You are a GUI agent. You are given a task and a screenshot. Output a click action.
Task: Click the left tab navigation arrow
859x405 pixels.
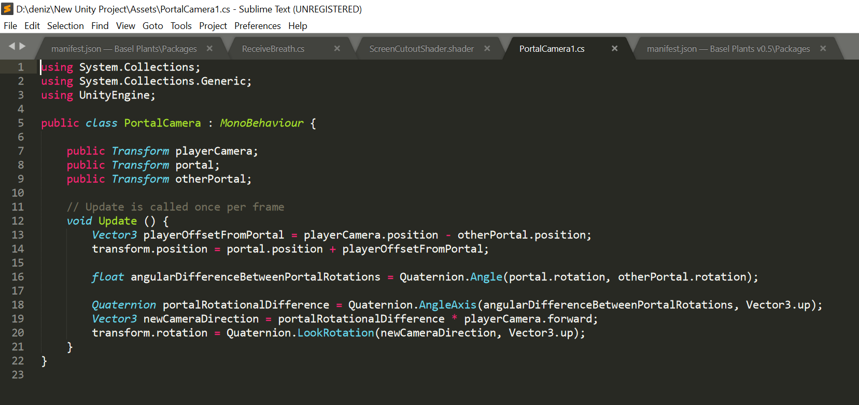coord(12,46)
